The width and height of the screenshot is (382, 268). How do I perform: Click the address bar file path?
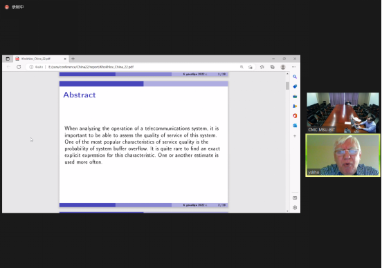[x=91, y=67]
